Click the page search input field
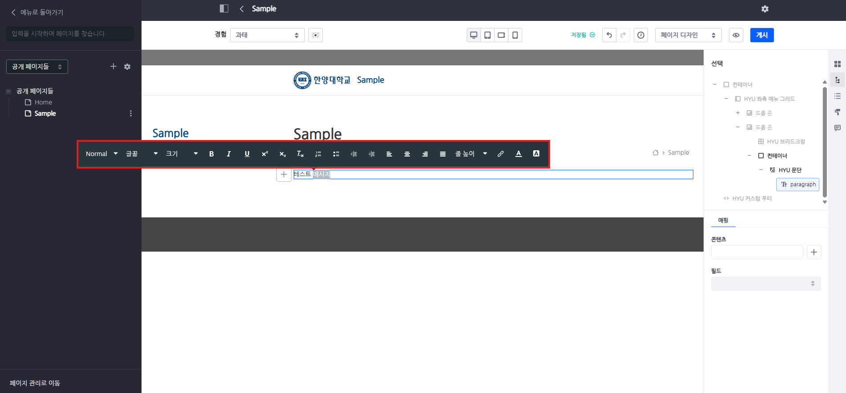This screenshot has width=846, height=393. pos(70,34)
